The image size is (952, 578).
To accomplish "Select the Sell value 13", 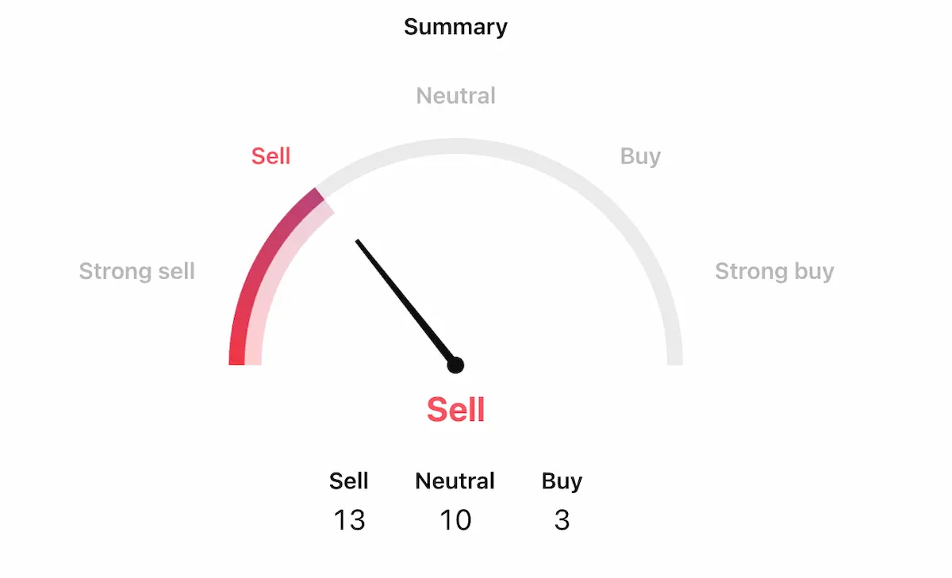I will click(349, 520).
